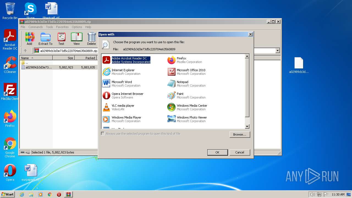
Task: Click the Extract To toolbar icon
Action: (x=45, y=39)
